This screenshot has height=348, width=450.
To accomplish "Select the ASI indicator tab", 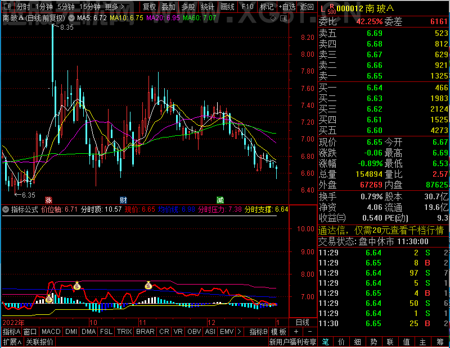I will pos(210,332).
